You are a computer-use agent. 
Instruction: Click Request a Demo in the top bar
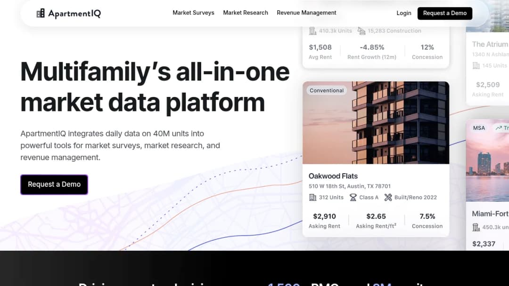click(x=445, y=13)
